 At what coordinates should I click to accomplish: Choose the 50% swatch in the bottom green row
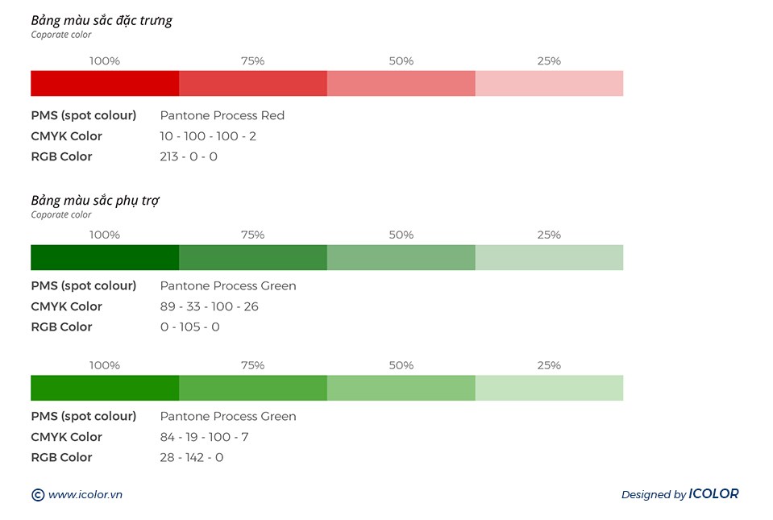click(x=401, y=388)
